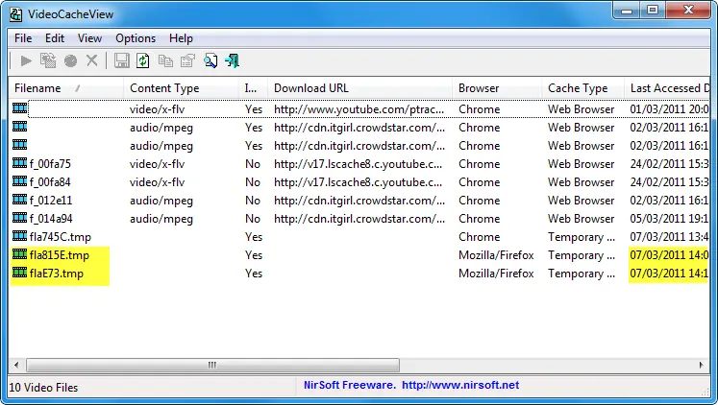Click the VideoCacheView title bar app icon
Image resolution: width=718 pixels, height=405 pixels.
pyautogui.click(x=16, y=14)
